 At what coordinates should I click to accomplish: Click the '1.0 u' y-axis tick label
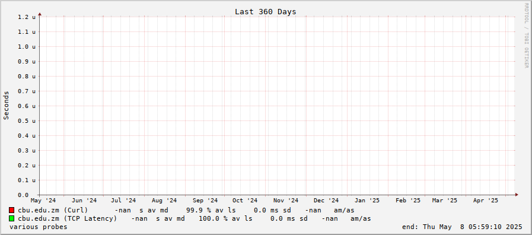coord(27,46)
